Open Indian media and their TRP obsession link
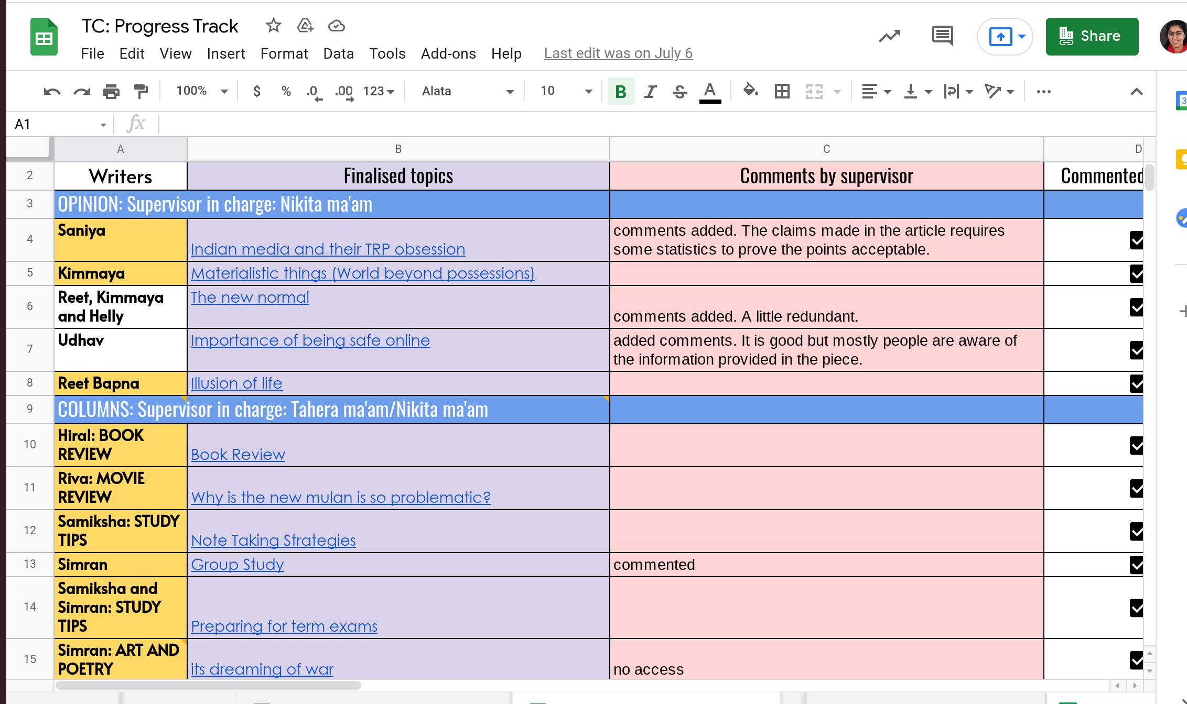 click(x=328, y=249)
